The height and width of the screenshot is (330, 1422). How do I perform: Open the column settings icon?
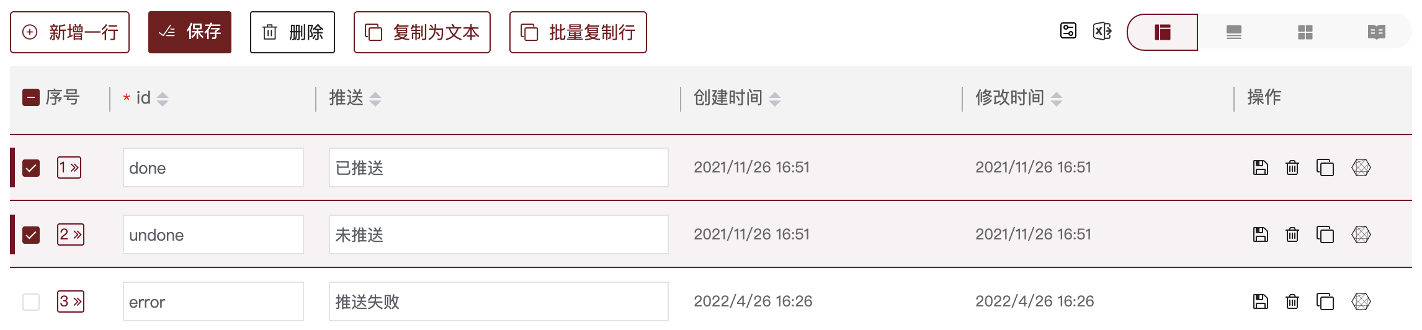click(1068, 31)
